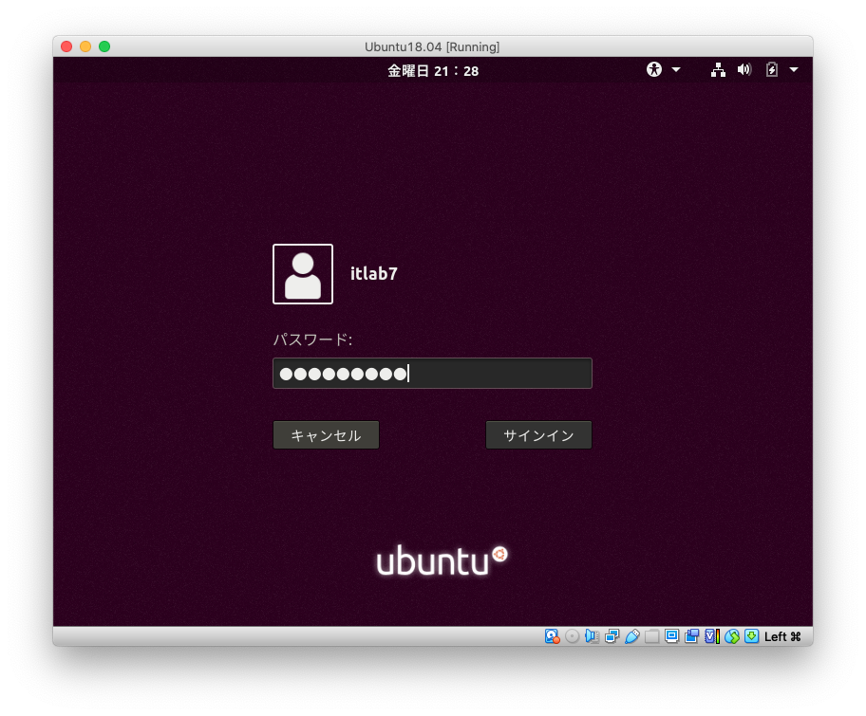Screen dimensions: 866x716
Task: Click the wired network status icon
Action: 718,69
